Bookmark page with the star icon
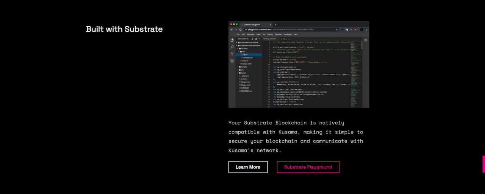This screenshot has width=485, height=194. click(x=336, y=29)
